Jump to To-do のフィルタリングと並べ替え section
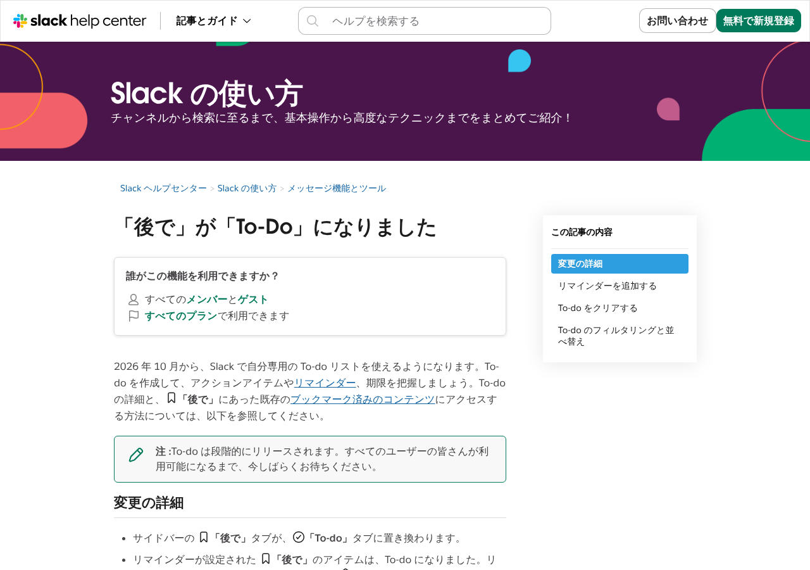Viewport: 810px width, 570px height. [620, 336]
